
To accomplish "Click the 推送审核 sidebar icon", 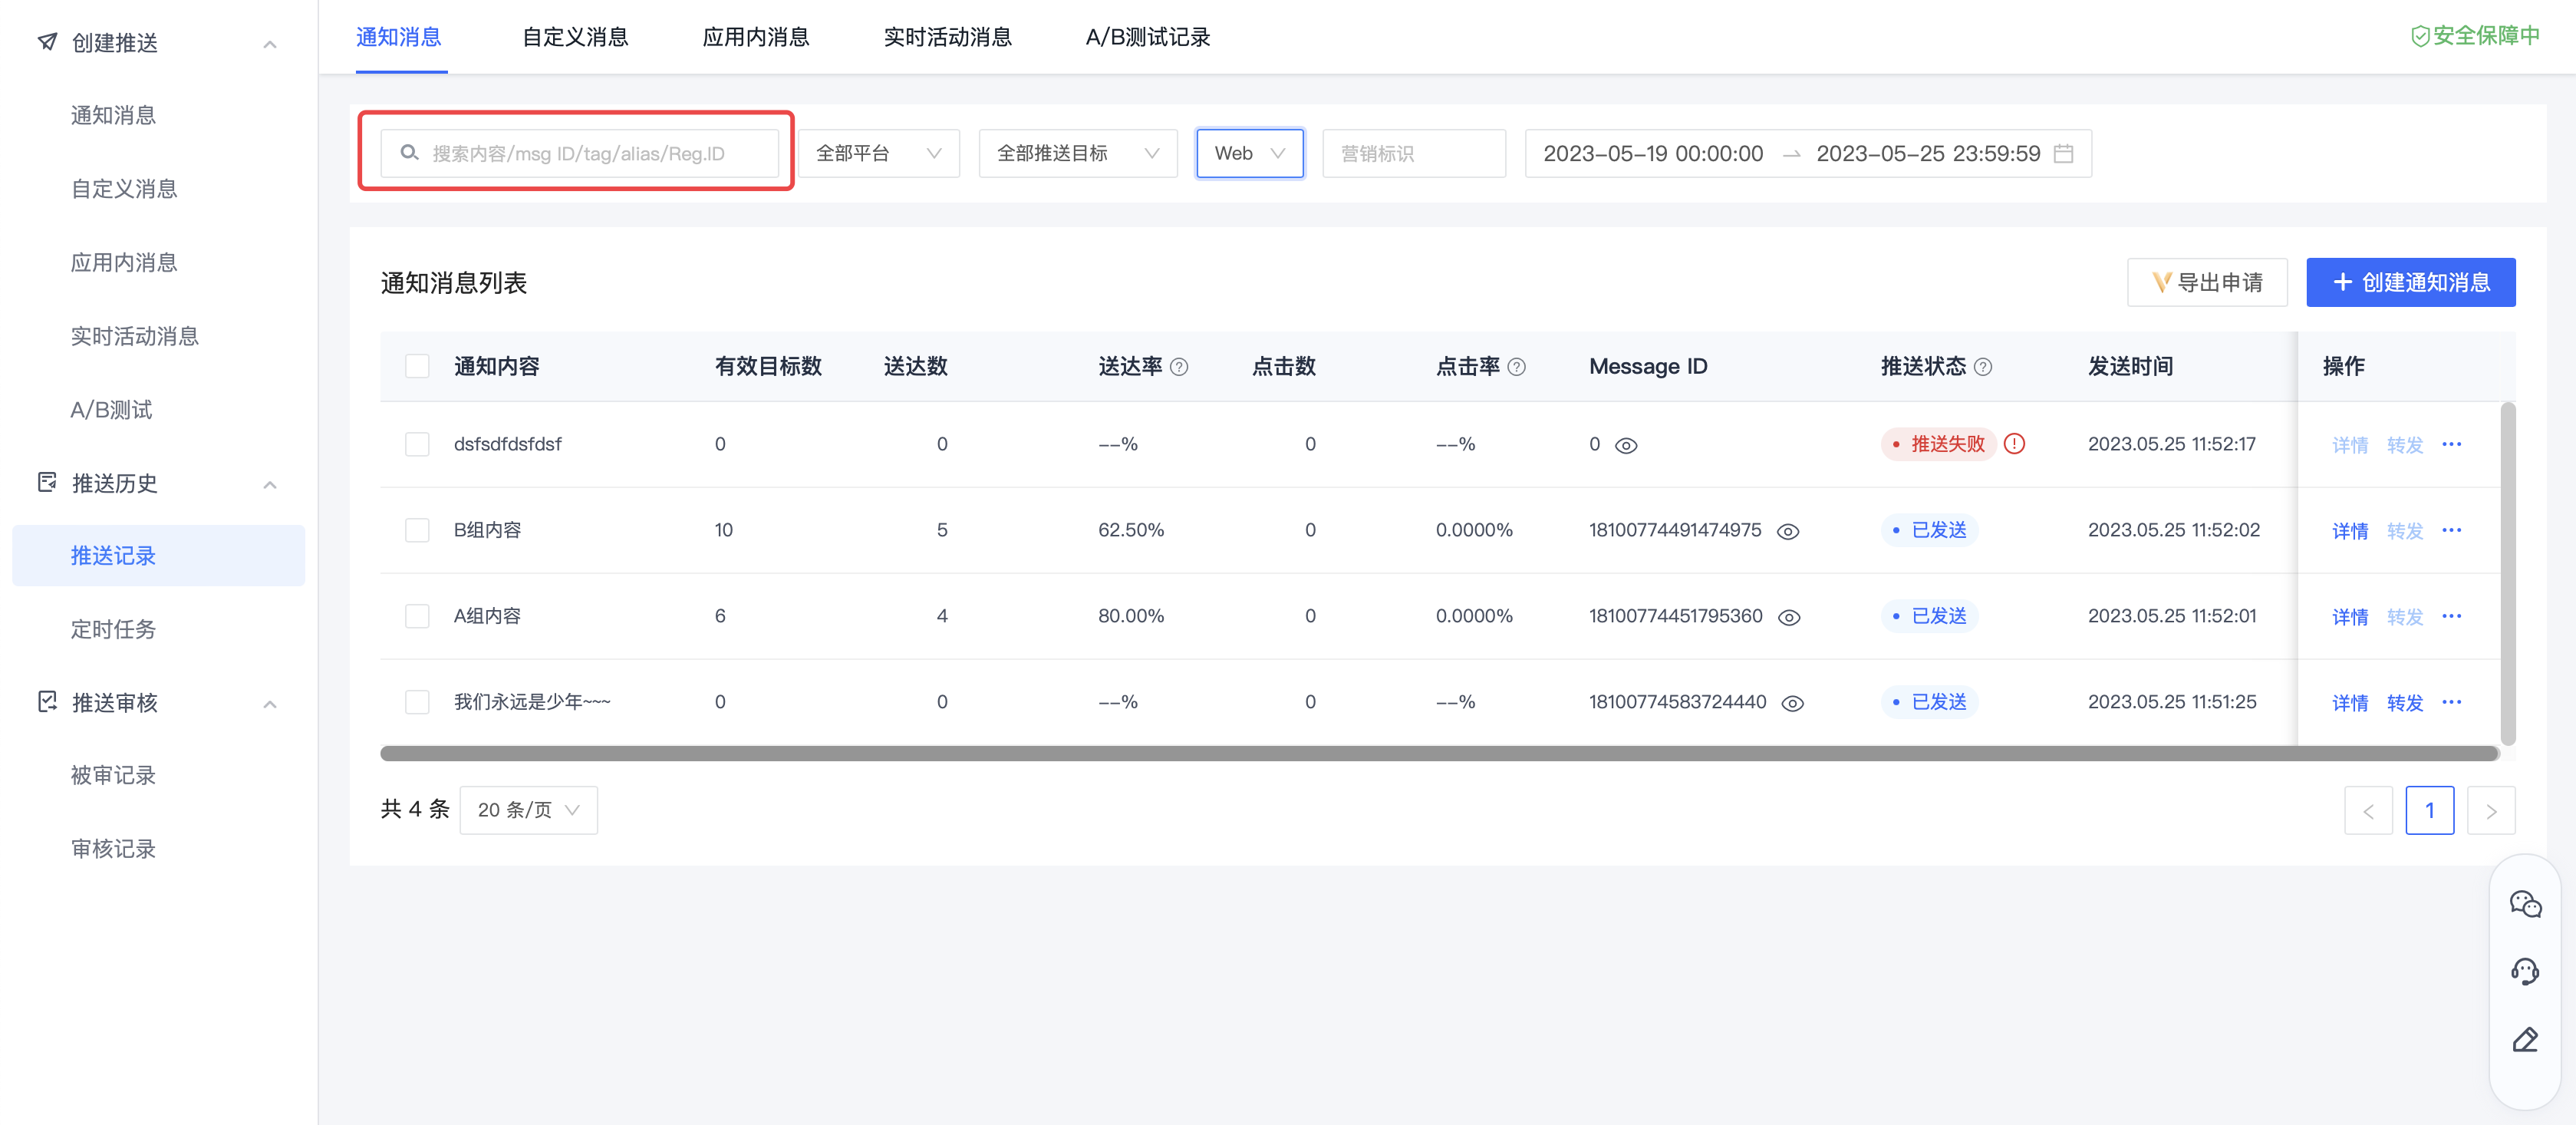I will [47, 702].
